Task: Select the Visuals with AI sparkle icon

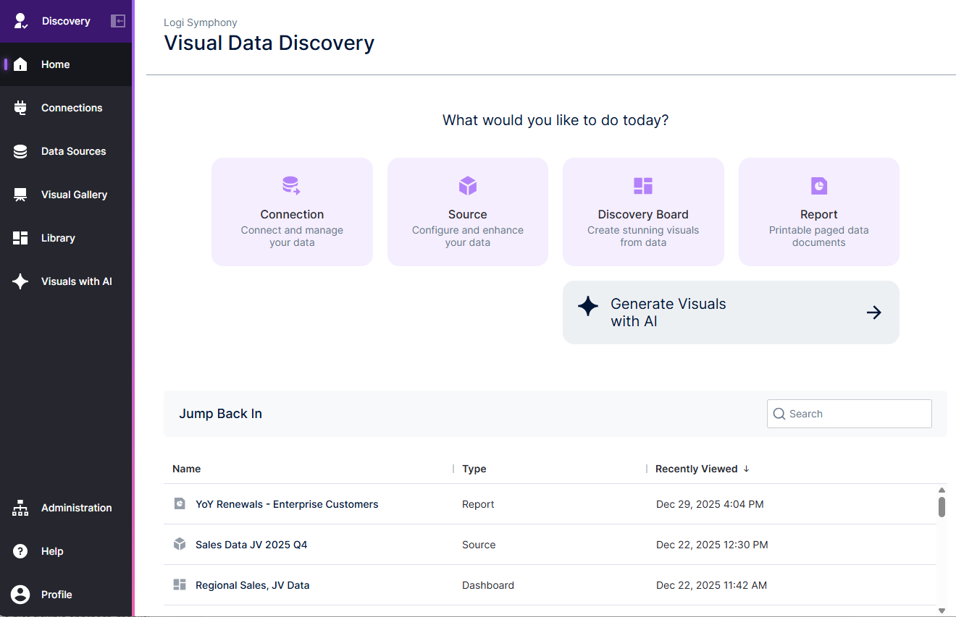Action: 20,281
